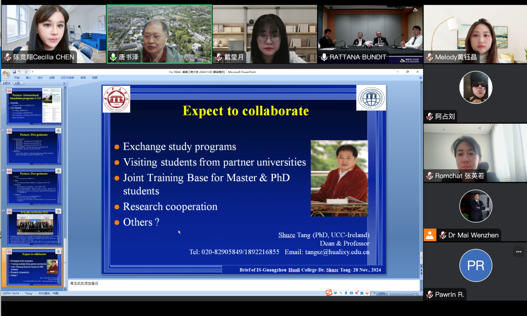The width and height of the screenshot is (527, 316).
Task: Open the ... more options on the participant panel
Action: (518, 252)
